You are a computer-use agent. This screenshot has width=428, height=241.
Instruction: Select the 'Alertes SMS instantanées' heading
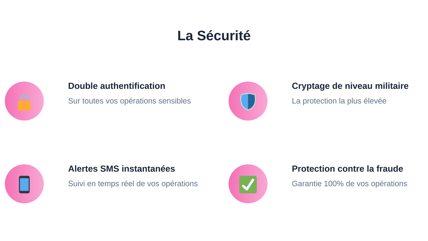[x=121, y=169]
